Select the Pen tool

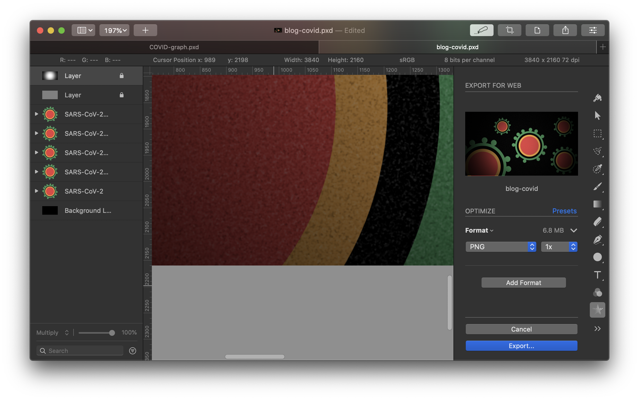(597, 240)
